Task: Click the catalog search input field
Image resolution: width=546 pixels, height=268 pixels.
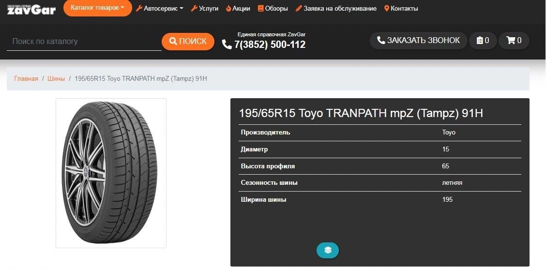Action: (84, 42)
